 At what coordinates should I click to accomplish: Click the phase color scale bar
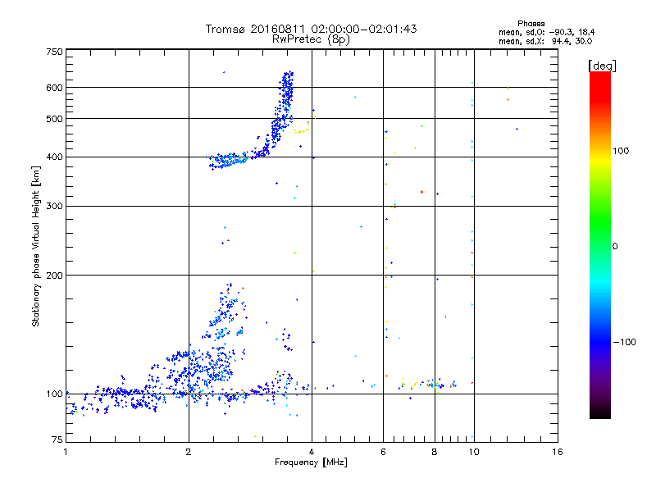click(600, 244)
